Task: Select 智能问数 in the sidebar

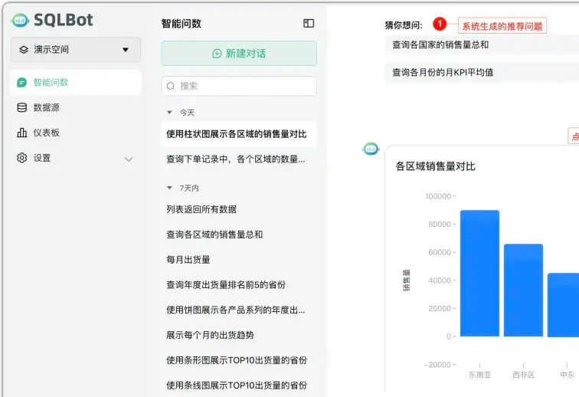Action: click(76, 83)
